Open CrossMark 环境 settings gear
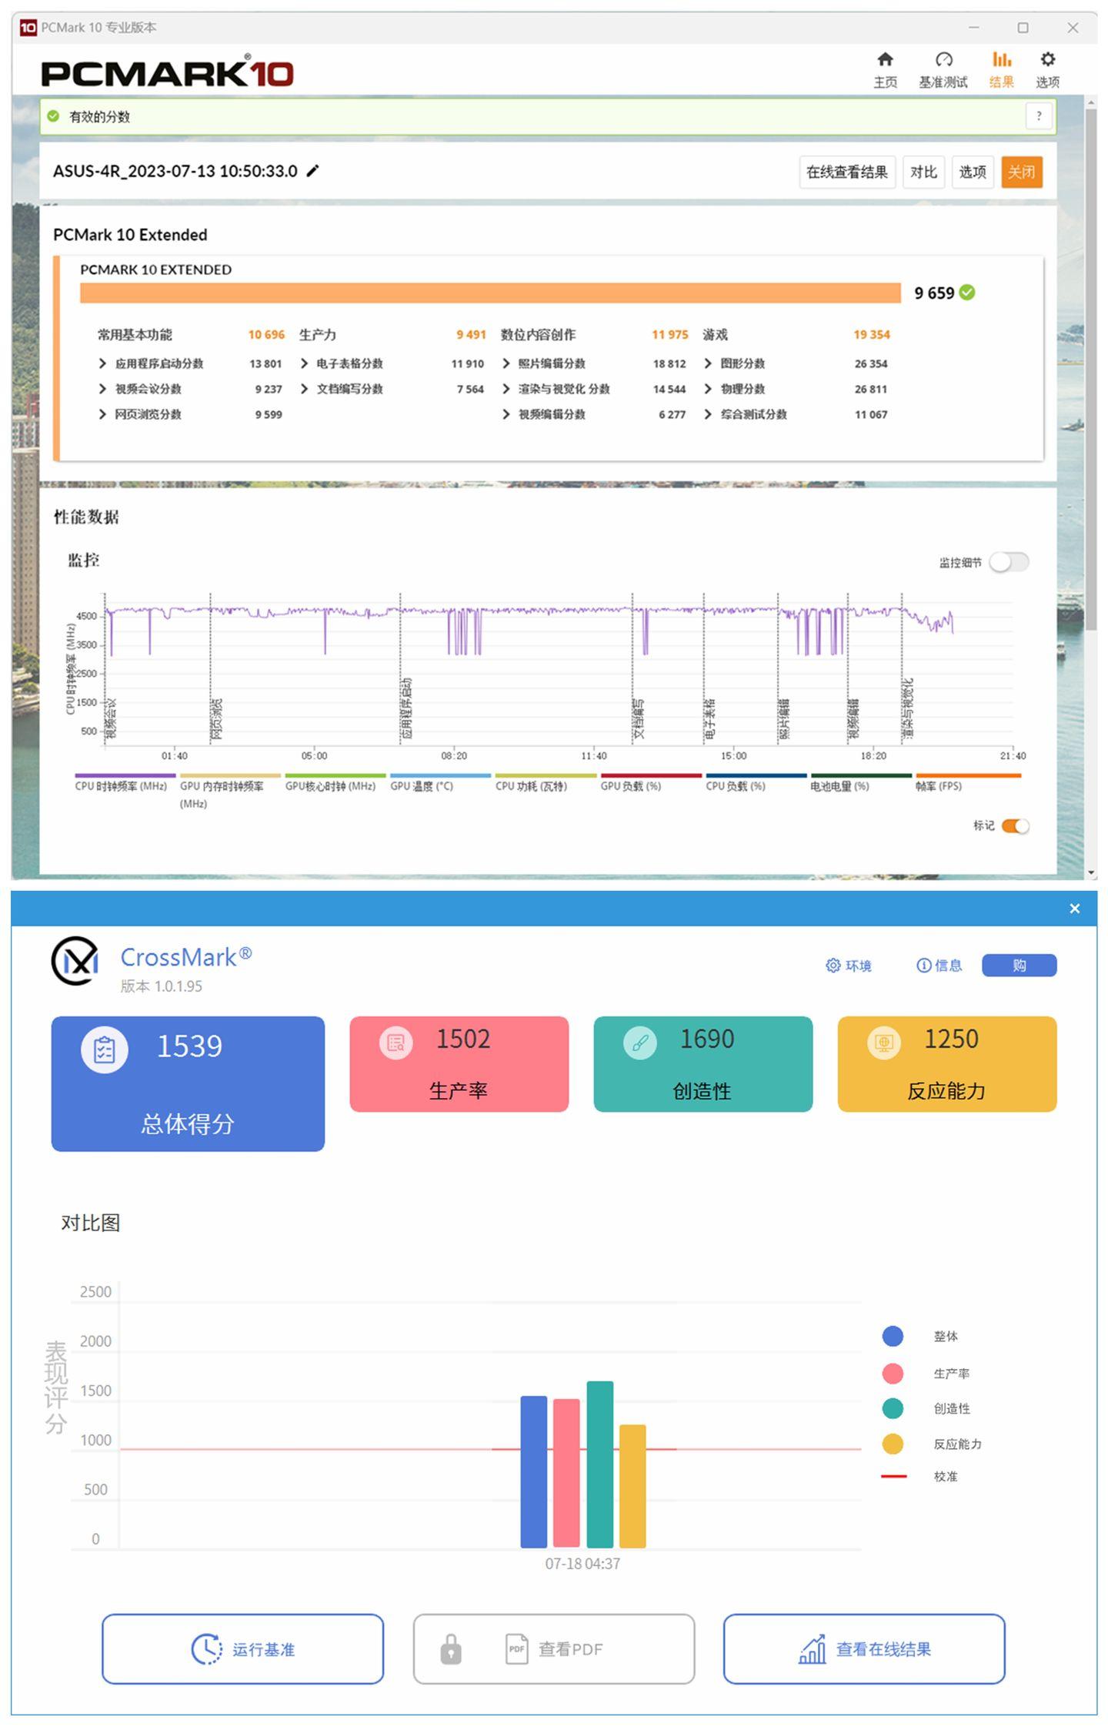The width and height of the screenshot is (1108, 1727). (833, 966)
